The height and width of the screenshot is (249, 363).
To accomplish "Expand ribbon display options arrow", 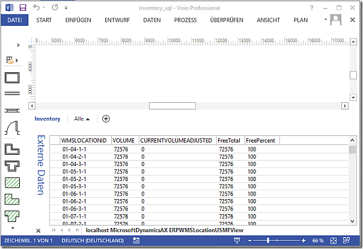I will click(326, 19).
